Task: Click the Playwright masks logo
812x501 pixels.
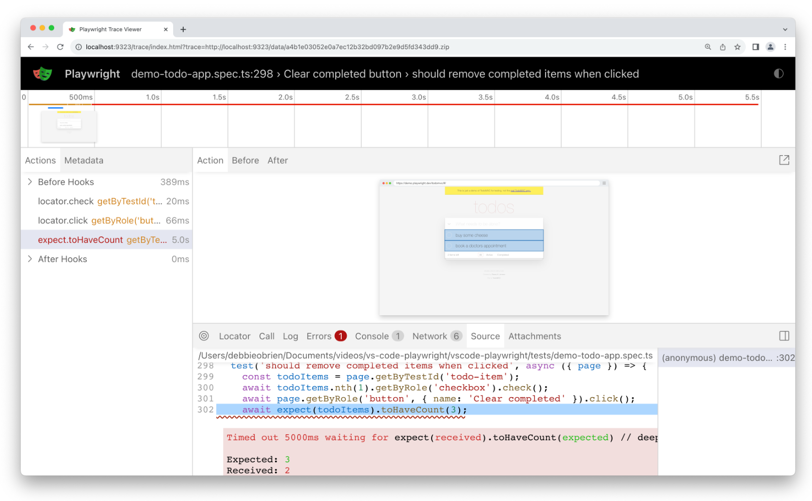Action: click(43, 74)
